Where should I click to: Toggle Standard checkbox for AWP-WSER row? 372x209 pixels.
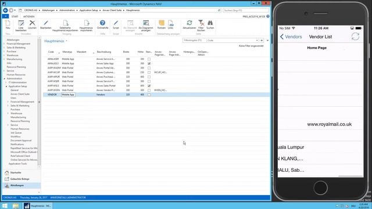(x=149, y=81)
